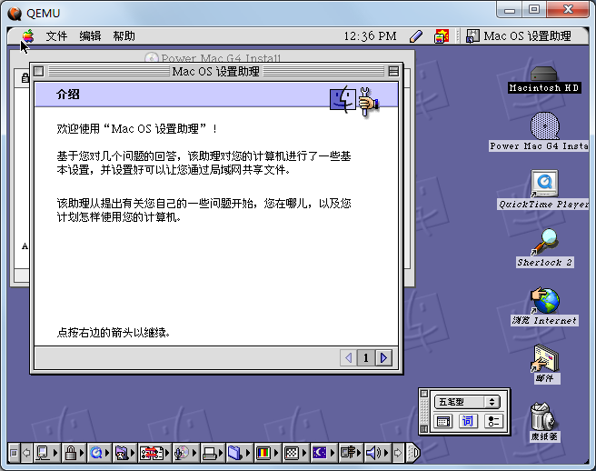This screenshot has height=471, width=596.
Task: Open the Energy Saver moon strip module
Action: pyautogui.click(x=323, y=453)
